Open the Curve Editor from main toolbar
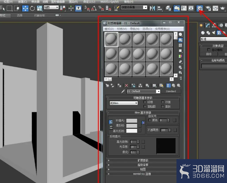227x183 pixels. (x=184, y=8)
